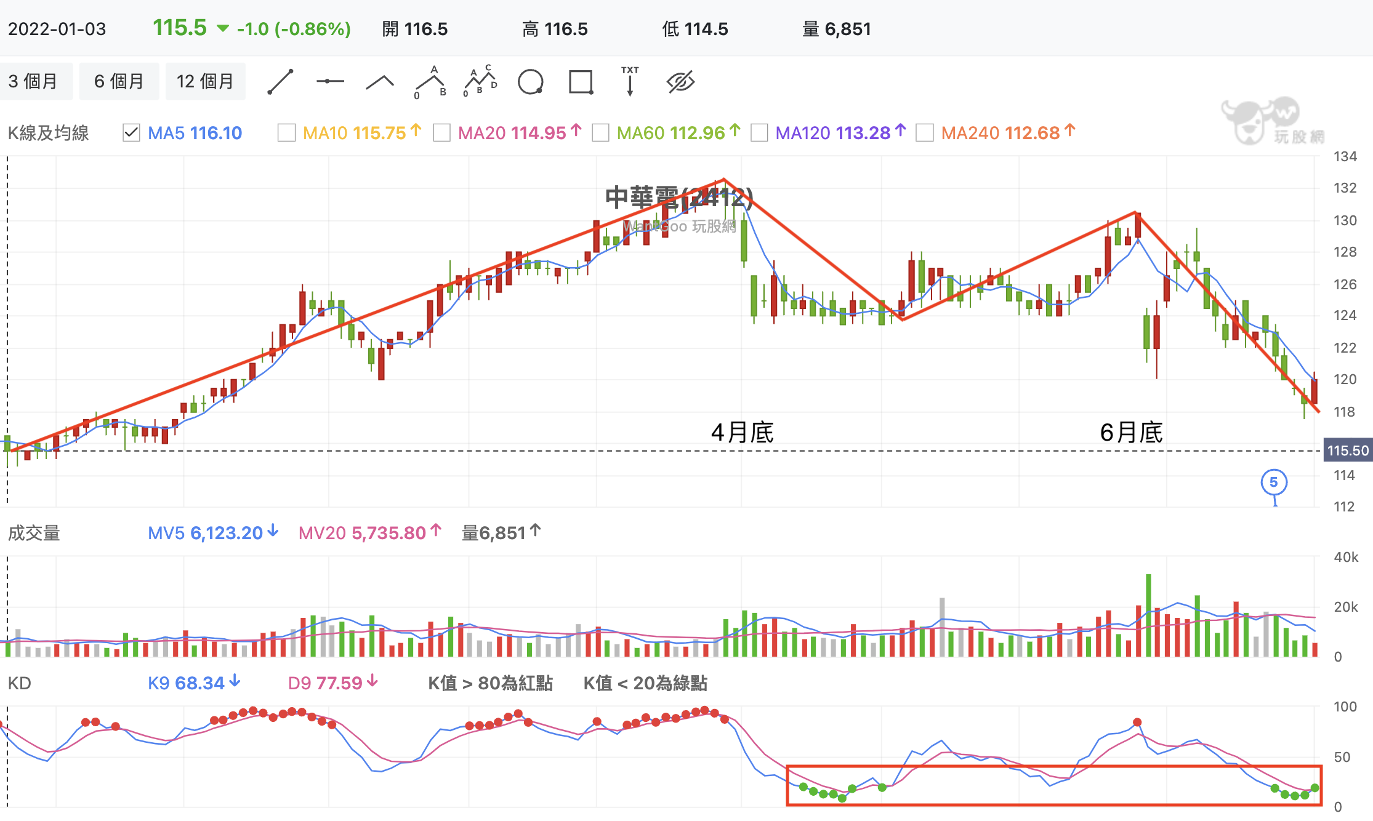Switch to the 6 個月 range tab
Image resolution: width=1373 pixels, height=821 pixels.
click(x=119, y=81)
